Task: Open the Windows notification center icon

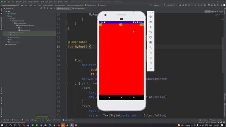Action: coord(222,125)
